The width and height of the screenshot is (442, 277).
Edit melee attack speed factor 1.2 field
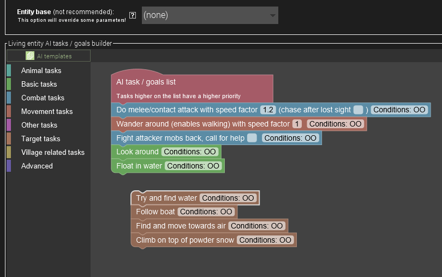click(x=268, y=110)
